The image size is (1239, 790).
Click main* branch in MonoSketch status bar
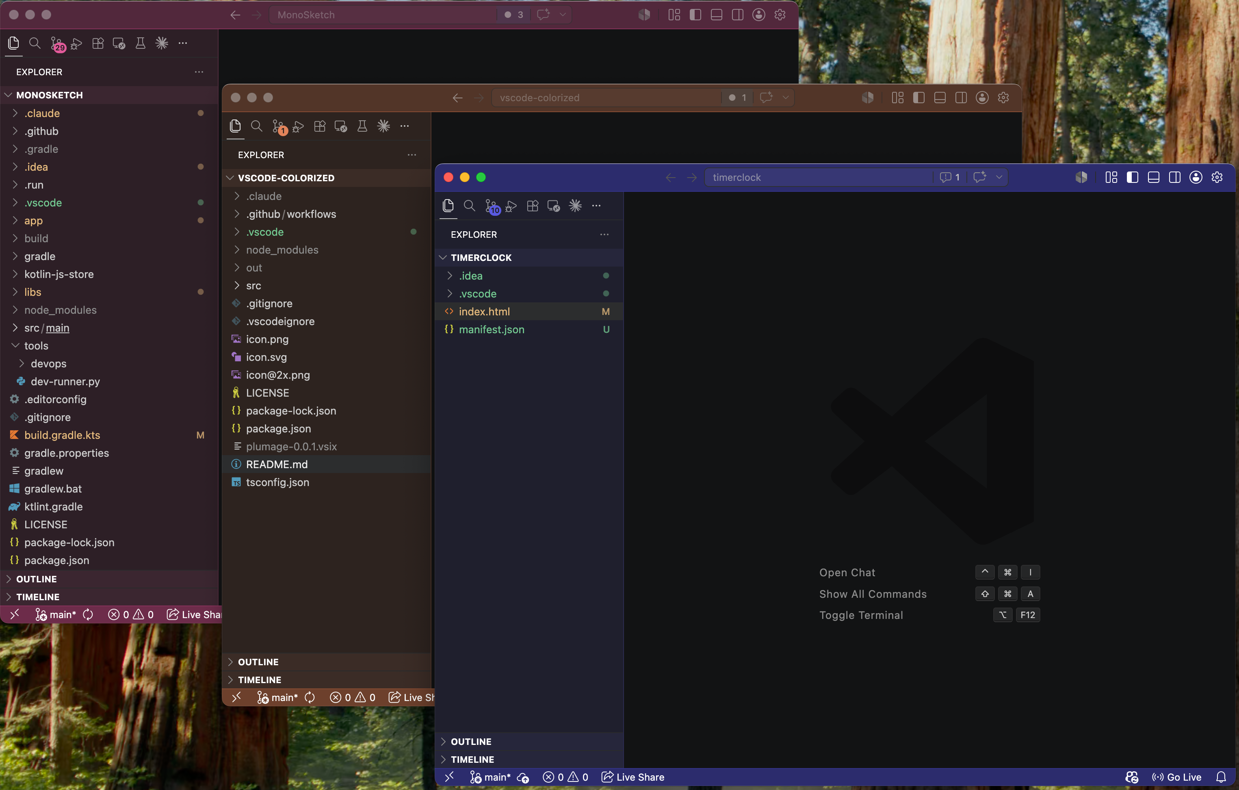[56, 614]
